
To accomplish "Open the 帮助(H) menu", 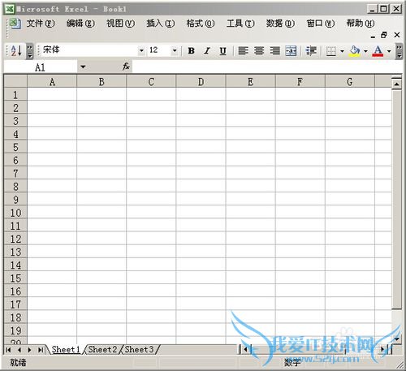I will 361,24.
